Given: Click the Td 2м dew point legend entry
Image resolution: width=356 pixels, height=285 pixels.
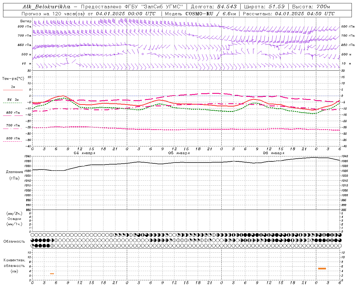Looking at the screenshot, I should (13, 100).
